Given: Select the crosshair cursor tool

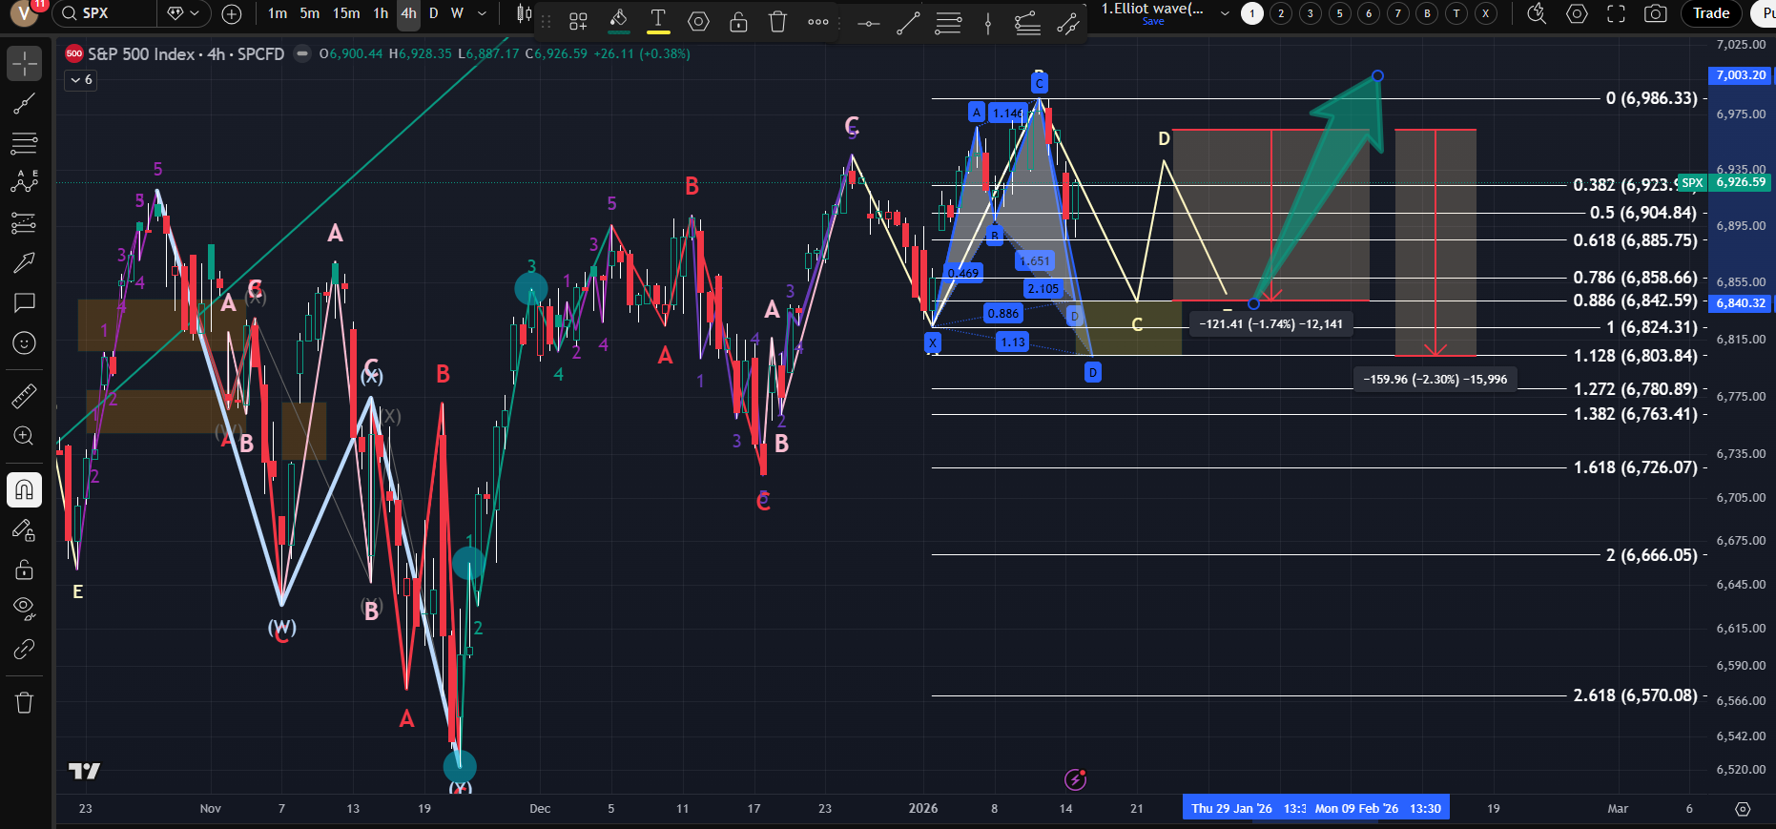Looking at the screenshot, I should tap(24, 64).
